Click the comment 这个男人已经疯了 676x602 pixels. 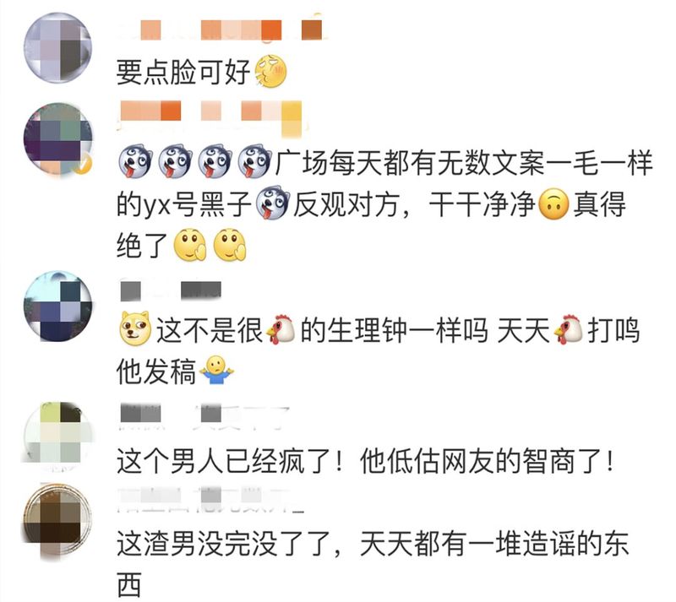[365, 462]
